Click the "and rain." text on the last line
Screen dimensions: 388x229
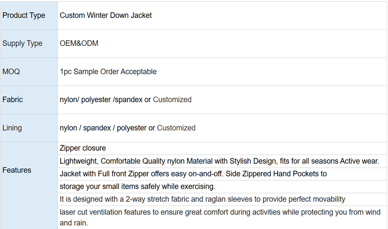74,223
